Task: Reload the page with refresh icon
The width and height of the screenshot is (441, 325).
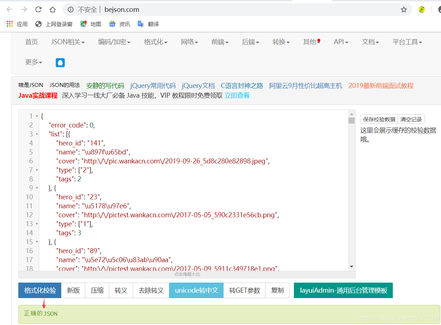Action: point(38,10)
